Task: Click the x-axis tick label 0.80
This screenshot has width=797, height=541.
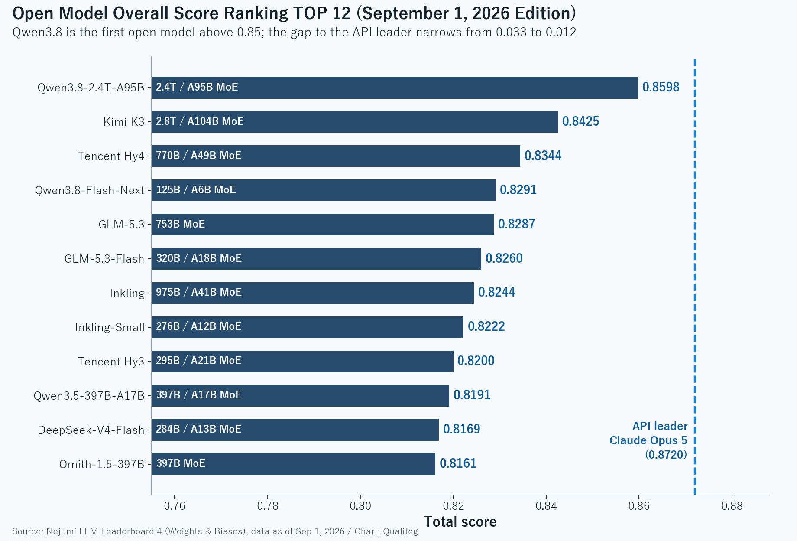Action: tap(360, 506)
